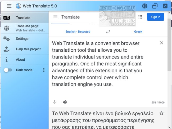
Task: Select English - Detected source language
Action: pos(78,32)
